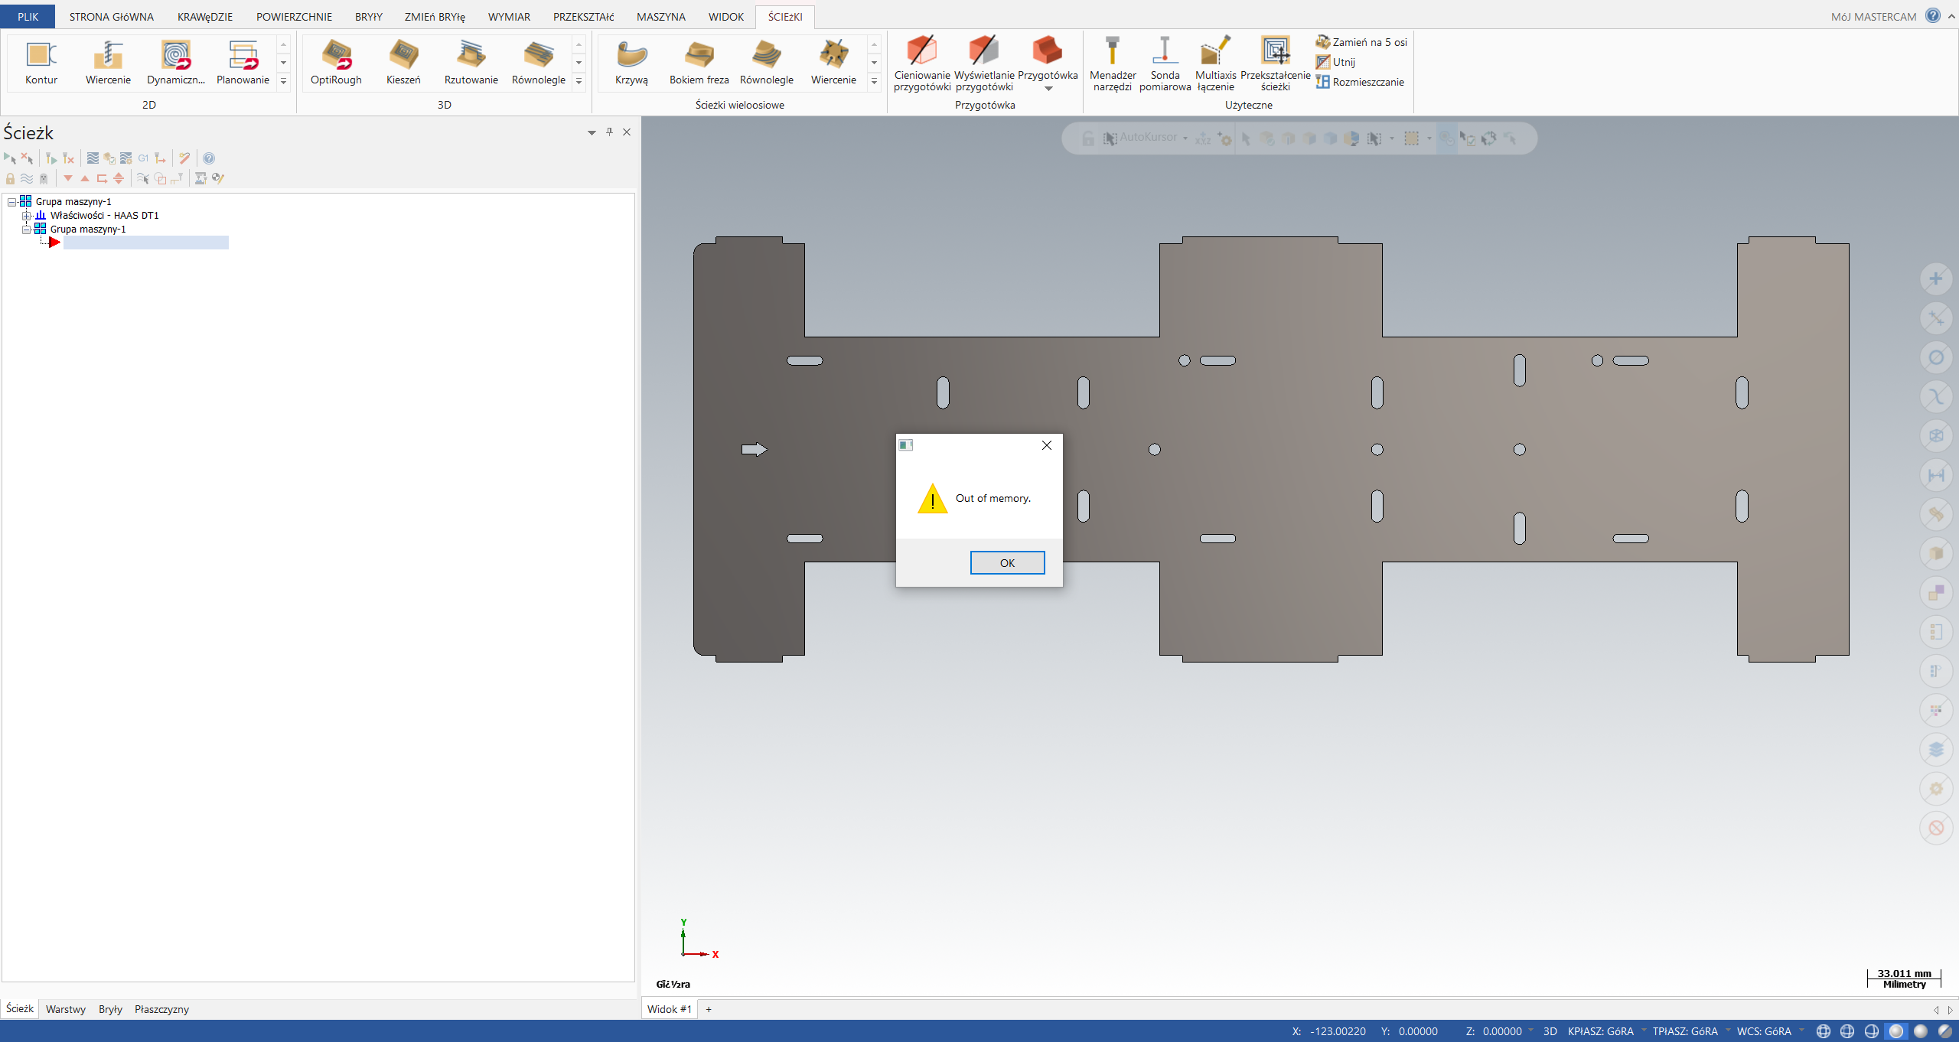The height and width of the screenshot is (1042, 1959).
Task: Switch to STRONA GłÓWNA ribbon tab
Action: tap(112, 16)
